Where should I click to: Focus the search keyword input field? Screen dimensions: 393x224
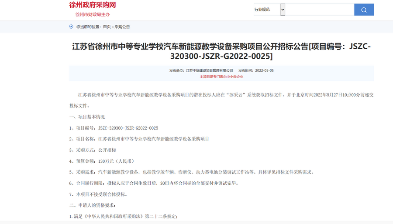click(319, 10)
